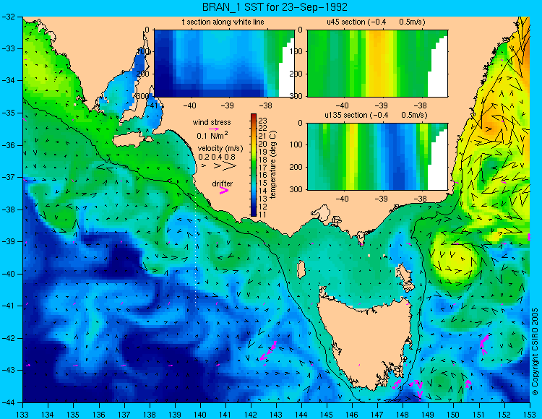
Task: Click the -32 latitude axis label
Action: tap(8, 17)
